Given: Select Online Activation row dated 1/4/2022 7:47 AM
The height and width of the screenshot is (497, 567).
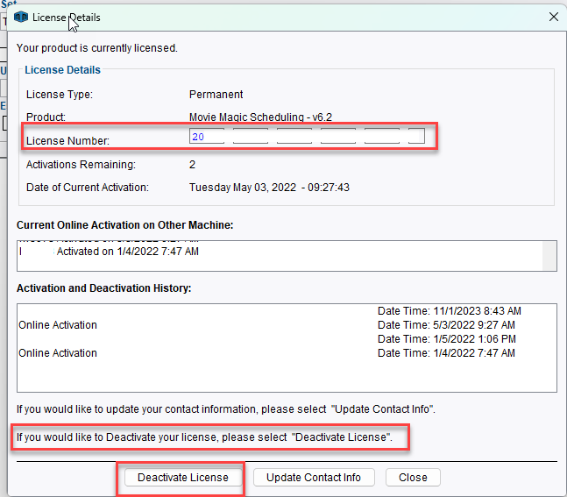Looking at the screenshot, I should tap(287, 353).
